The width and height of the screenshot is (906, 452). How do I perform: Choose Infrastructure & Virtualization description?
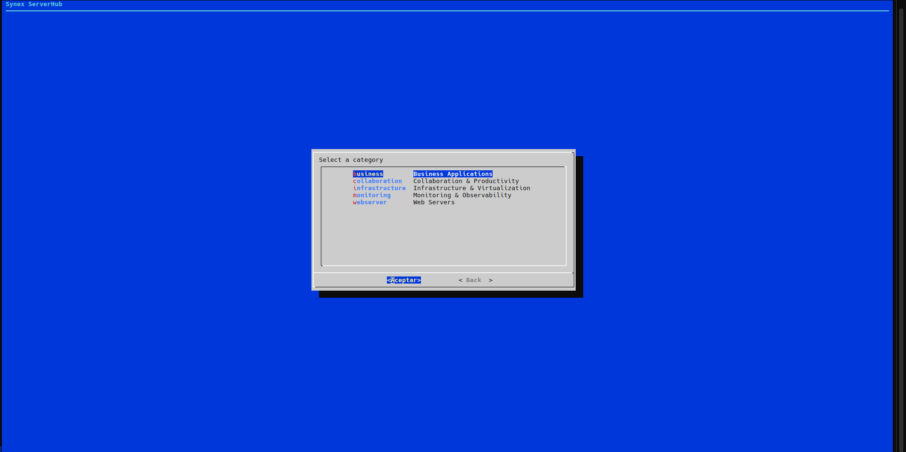(471, 188)
